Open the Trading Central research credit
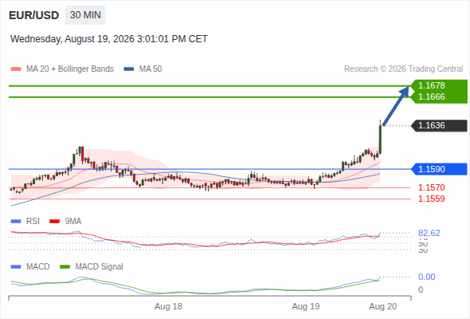This screenshot has height=319, width=470. (403, 69)
